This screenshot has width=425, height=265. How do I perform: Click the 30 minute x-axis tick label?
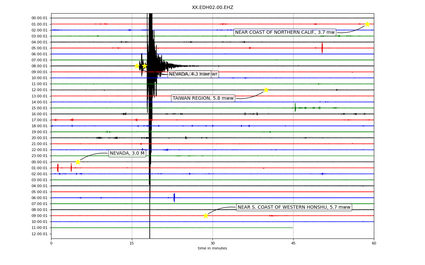[x=212, y=243]
